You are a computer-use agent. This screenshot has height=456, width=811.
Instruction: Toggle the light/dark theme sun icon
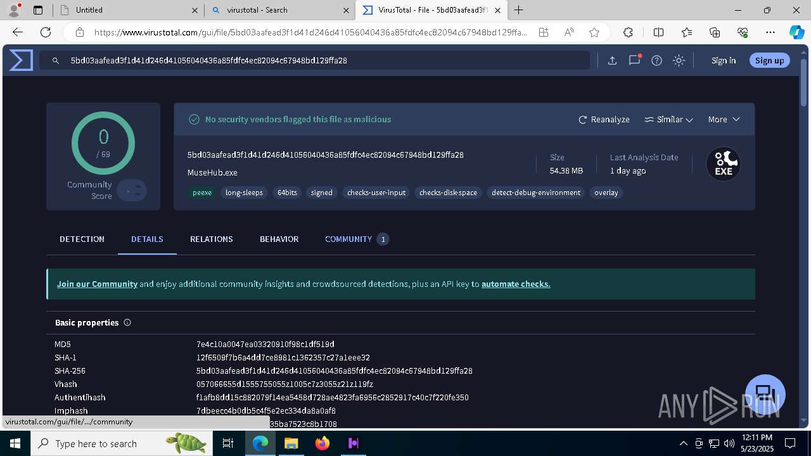679,61
